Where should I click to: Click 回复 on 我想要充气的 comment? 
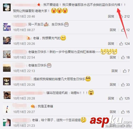point(111,44)
